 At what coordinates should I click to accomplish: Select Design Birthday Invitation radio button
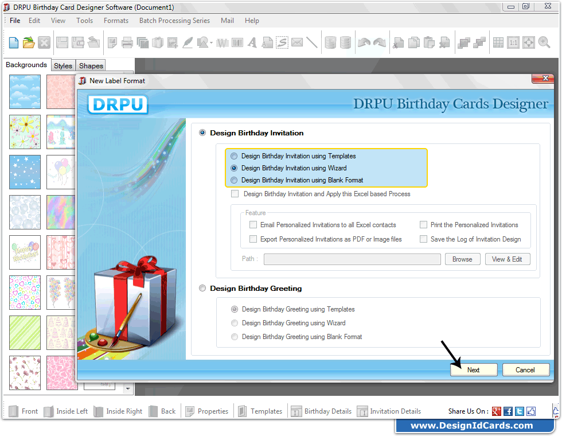(x=202, y=133)
